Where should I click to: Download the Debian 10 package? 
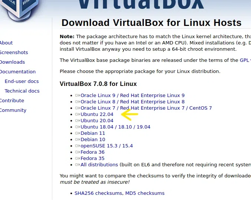tap(93, 140)
